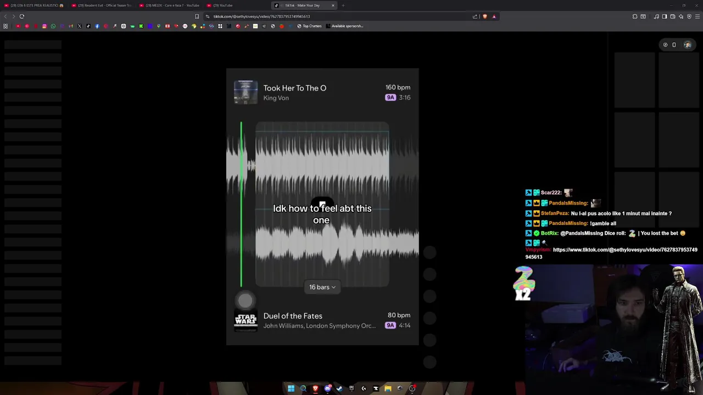Open Discord from taskbar
This screenshot has width=703, height=395.
coord(327,388)
